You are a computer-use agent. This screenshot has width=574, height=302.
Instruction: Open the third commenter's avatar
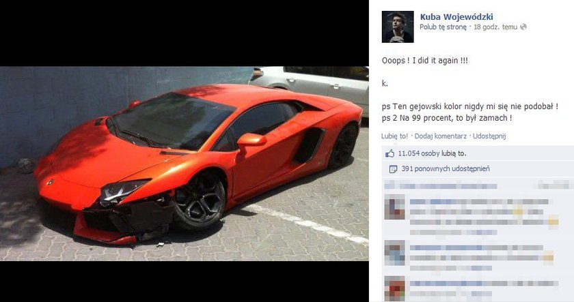395,288
